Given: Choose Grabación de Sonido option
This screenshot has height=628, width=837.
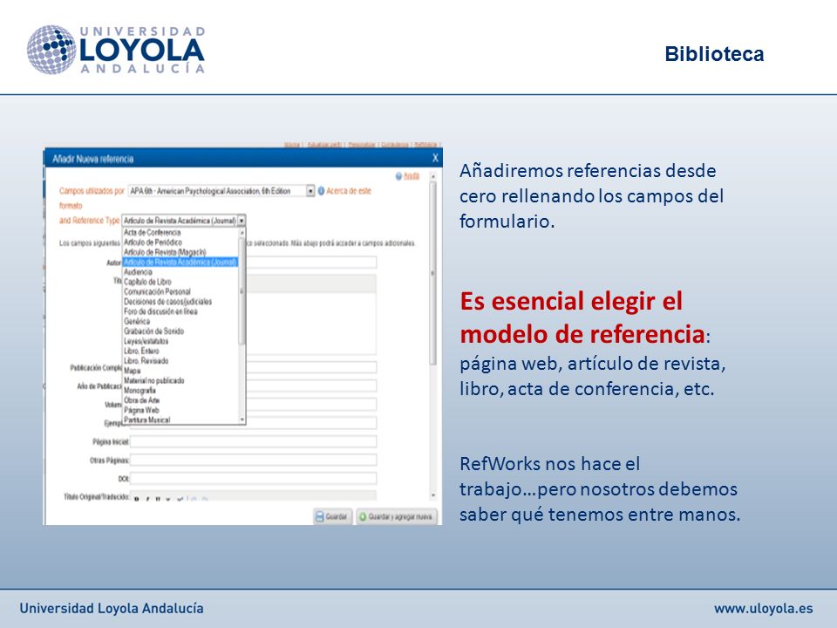Looking at the screenshot, I should click(153, 331).
